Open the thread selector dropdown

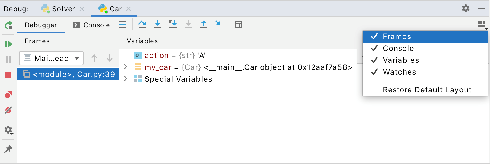(x=51, y=58)
